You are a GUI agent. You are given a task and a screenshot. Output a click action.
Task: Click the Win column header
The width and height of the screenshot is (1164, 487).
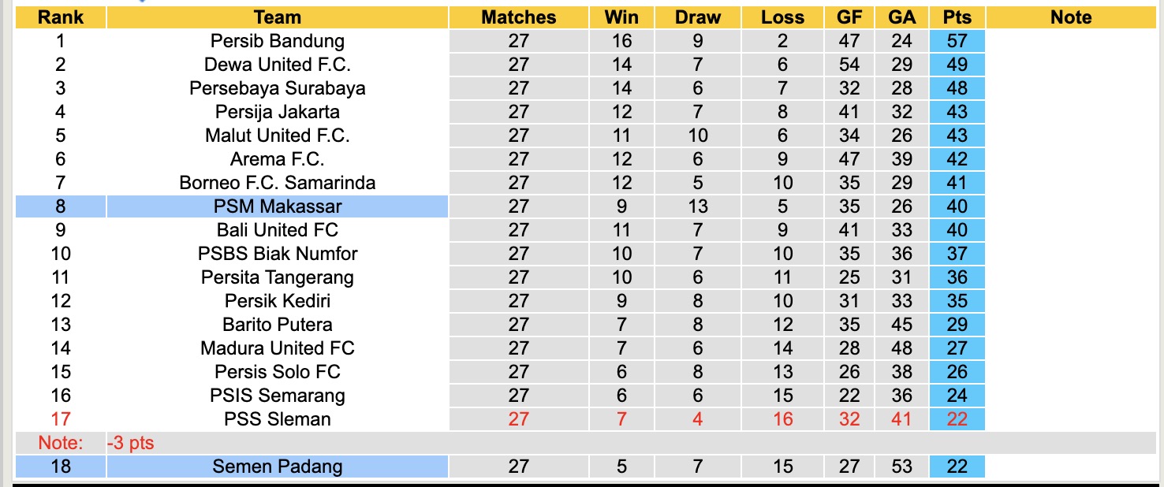point(621,17)
